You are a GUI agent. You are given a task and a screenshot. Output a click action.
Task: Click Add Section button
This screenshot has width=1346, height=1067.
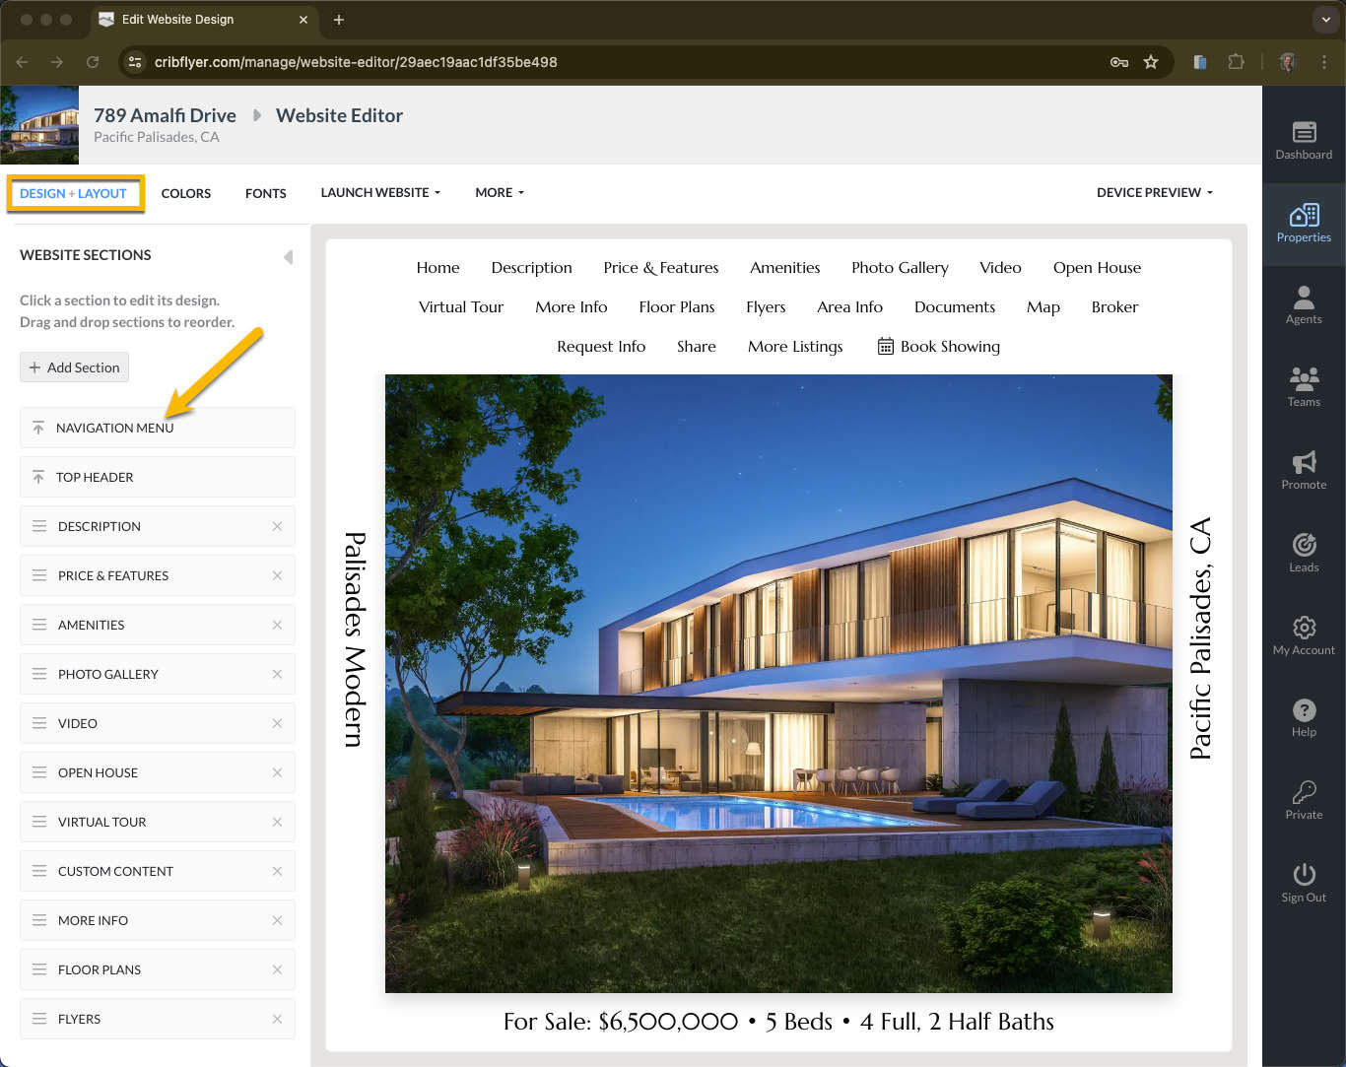[74, 367]
